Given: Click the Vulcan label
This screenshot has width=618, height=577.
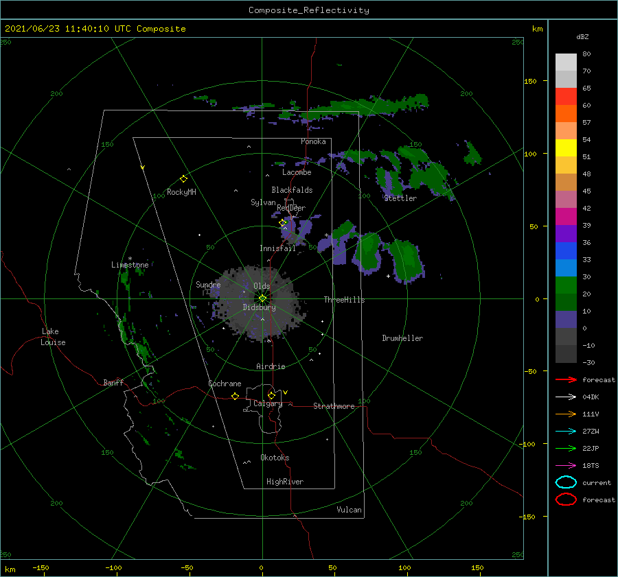Looking at the screenshot, I should pos(349,510).
